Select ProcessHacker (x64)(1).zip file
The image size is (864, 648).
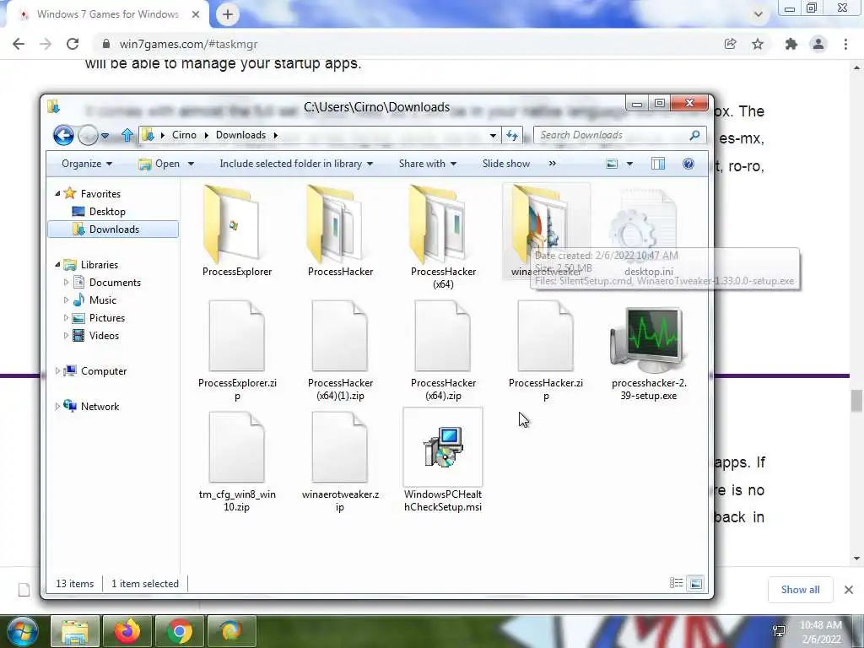(x=340, y=350)
